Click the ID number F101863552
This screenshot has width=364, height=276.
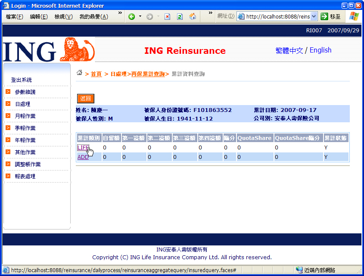(212, 110)
